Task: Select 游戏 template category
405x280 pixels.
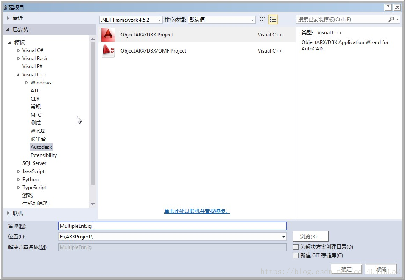Action: (28, 196)
